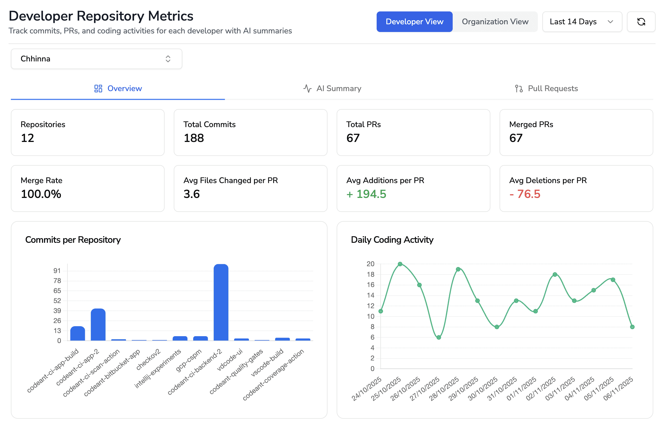This screenshot has width=663, height=425.
Task: Click the red - 76.5 deletions value
Action: pyautogui.click(x=525, y=194)
